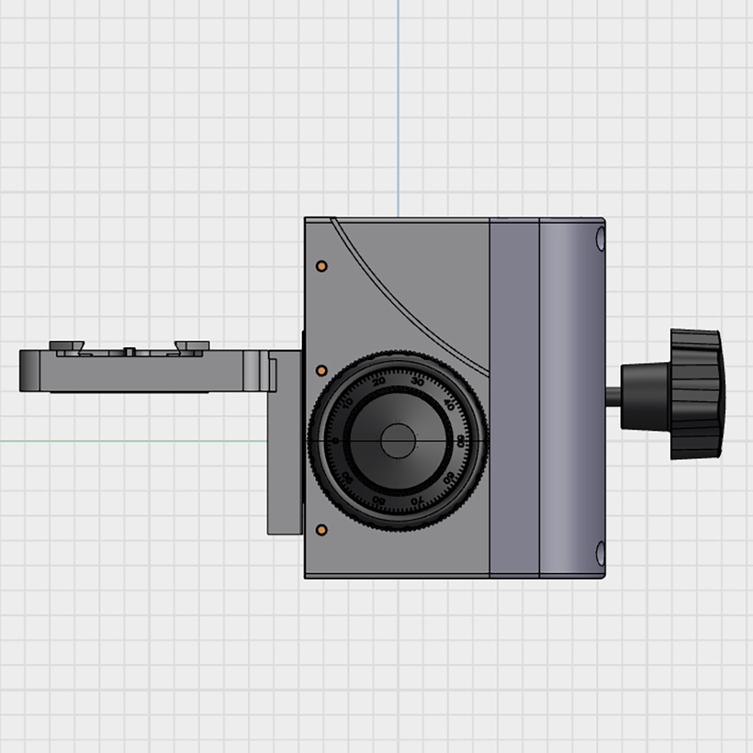
Task: Select the lower oval hole on the housing's right edge
Action: point(600,553)
